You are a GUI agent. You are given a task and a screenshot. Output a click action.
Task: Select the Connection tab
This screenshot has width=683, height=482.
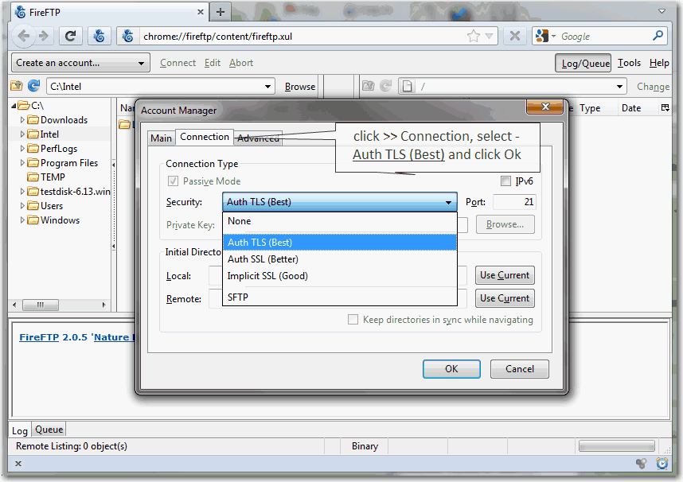click(x=205, y=137)
